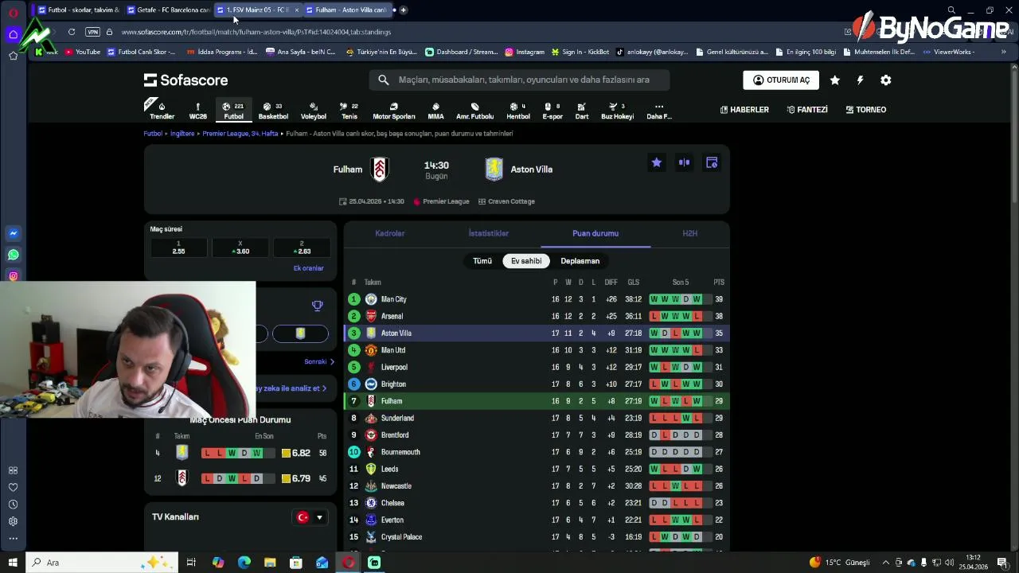The height and width of the screenshot is (573, 1019).
Task: Click the OTURUM AÇ login button
Action: 780,80
